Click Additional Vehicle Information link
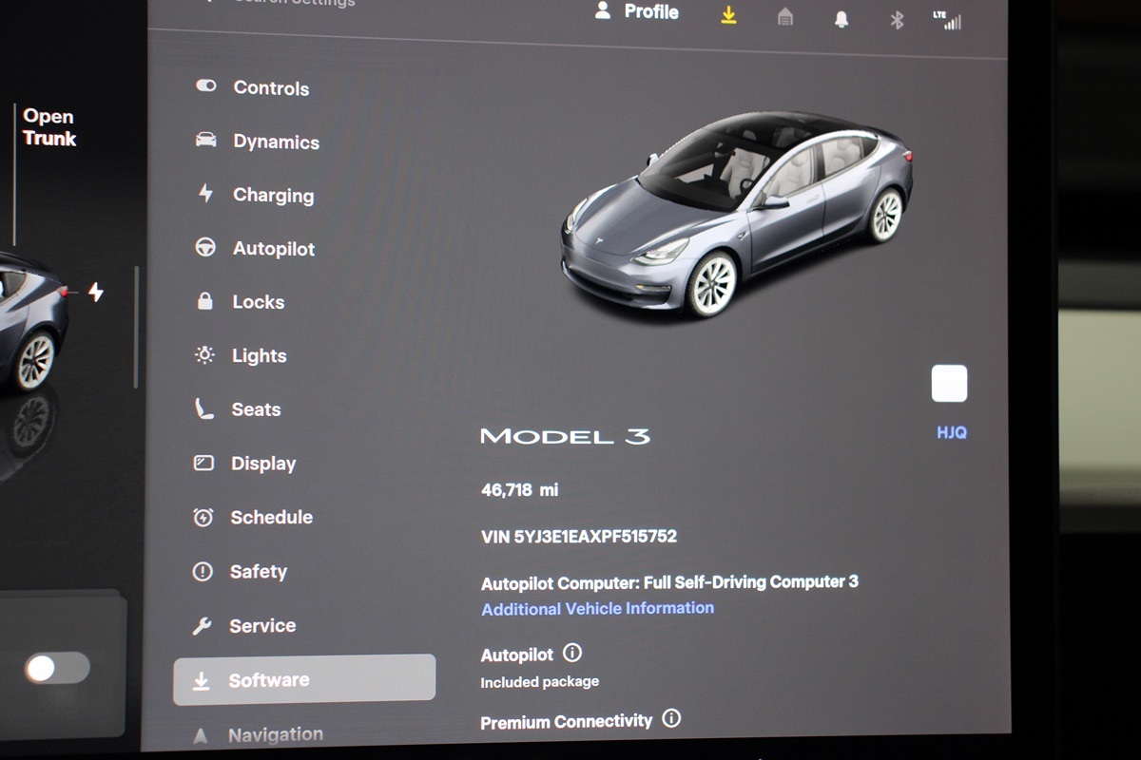The height and width of the screenshot is (760, 1141). pyautogui.click(x=597, y=609)
